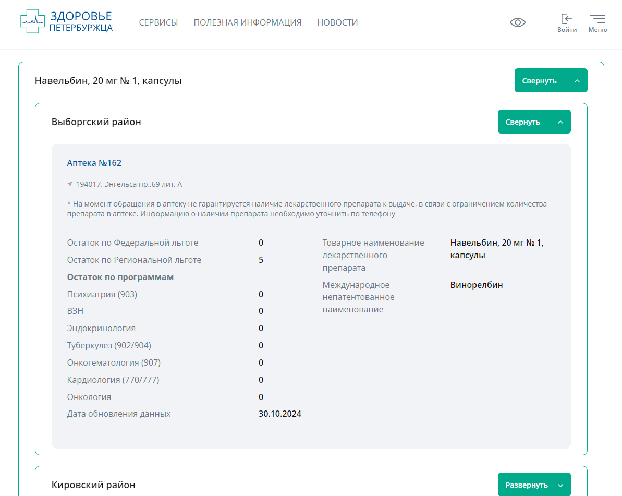Open the НОВОСТИ menu item
Viewport: 622px width, 496px height.
pyautogui.click(x=337, y=22)
